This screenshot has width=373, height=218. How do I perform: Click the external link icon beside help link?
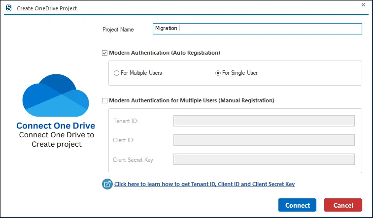coord(107,184)
